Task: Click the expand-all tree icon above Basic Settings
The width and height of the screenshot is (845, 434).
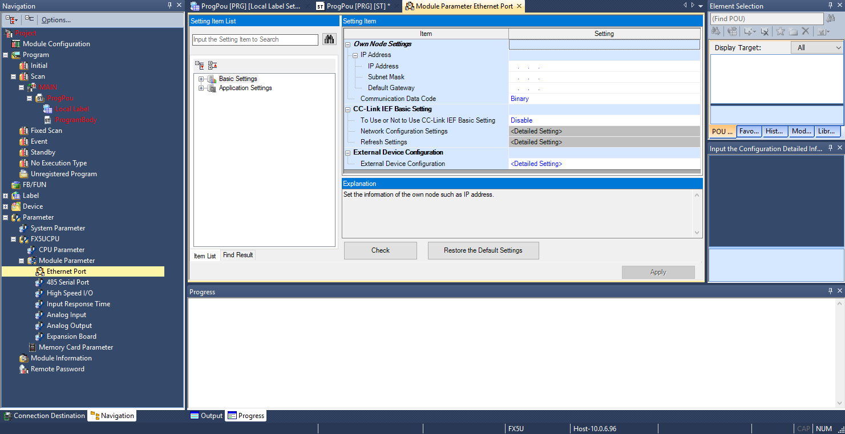Action: (200, 65)
